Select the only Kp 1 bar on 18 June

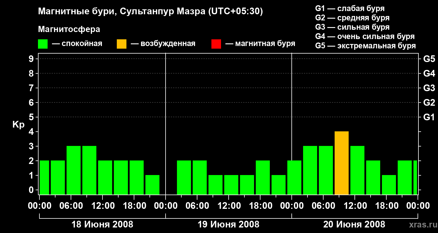click(152, 185)
